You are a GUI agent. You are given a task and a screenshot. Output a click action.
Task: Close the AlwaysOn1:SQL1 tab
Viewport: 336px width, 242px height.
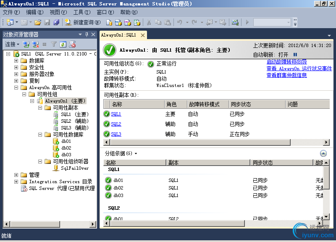[x=143, y=35]
